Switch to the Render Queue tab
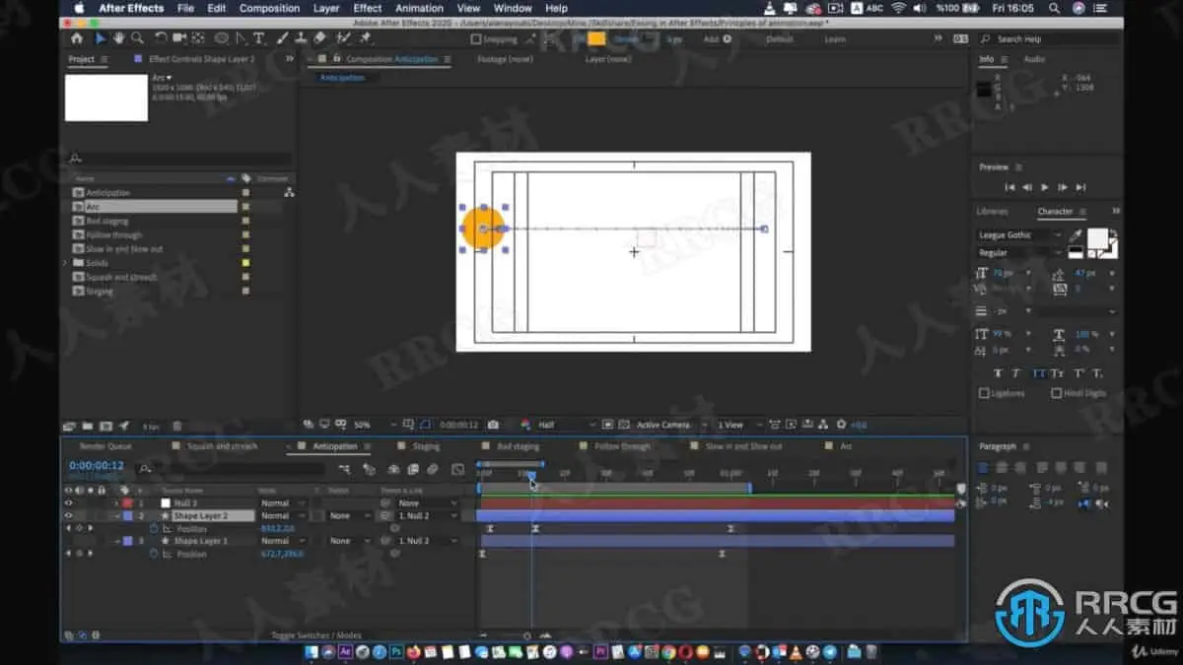1183x665 pixels. 105,446
